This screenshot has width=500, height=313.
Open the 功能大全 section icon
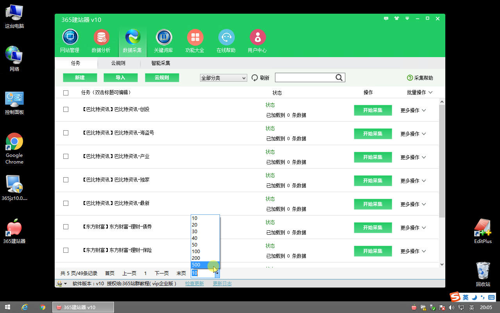(195, 38)
